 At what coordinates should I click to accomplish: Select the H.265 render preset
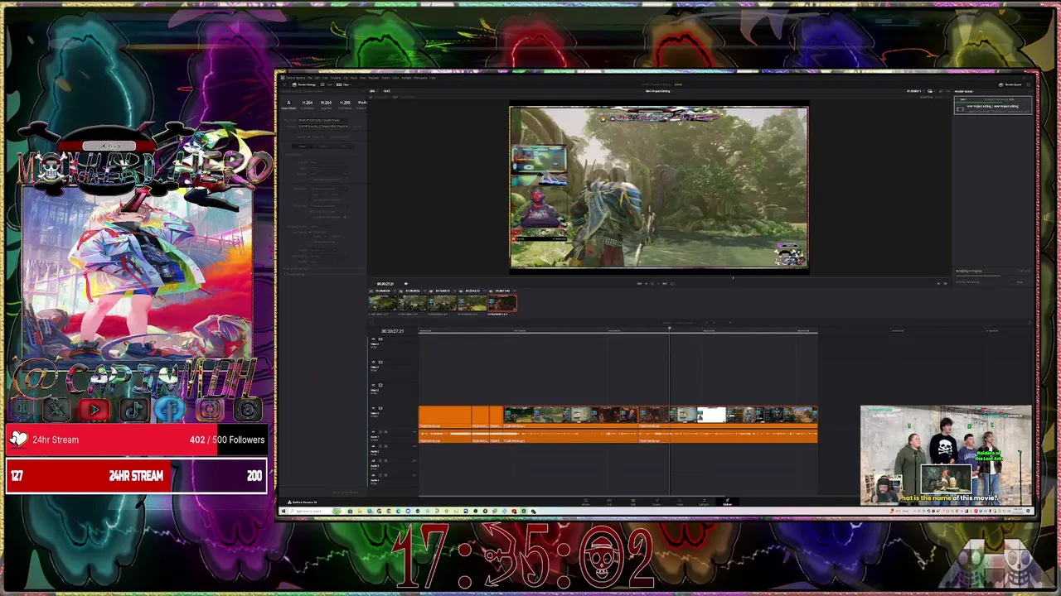345,106
